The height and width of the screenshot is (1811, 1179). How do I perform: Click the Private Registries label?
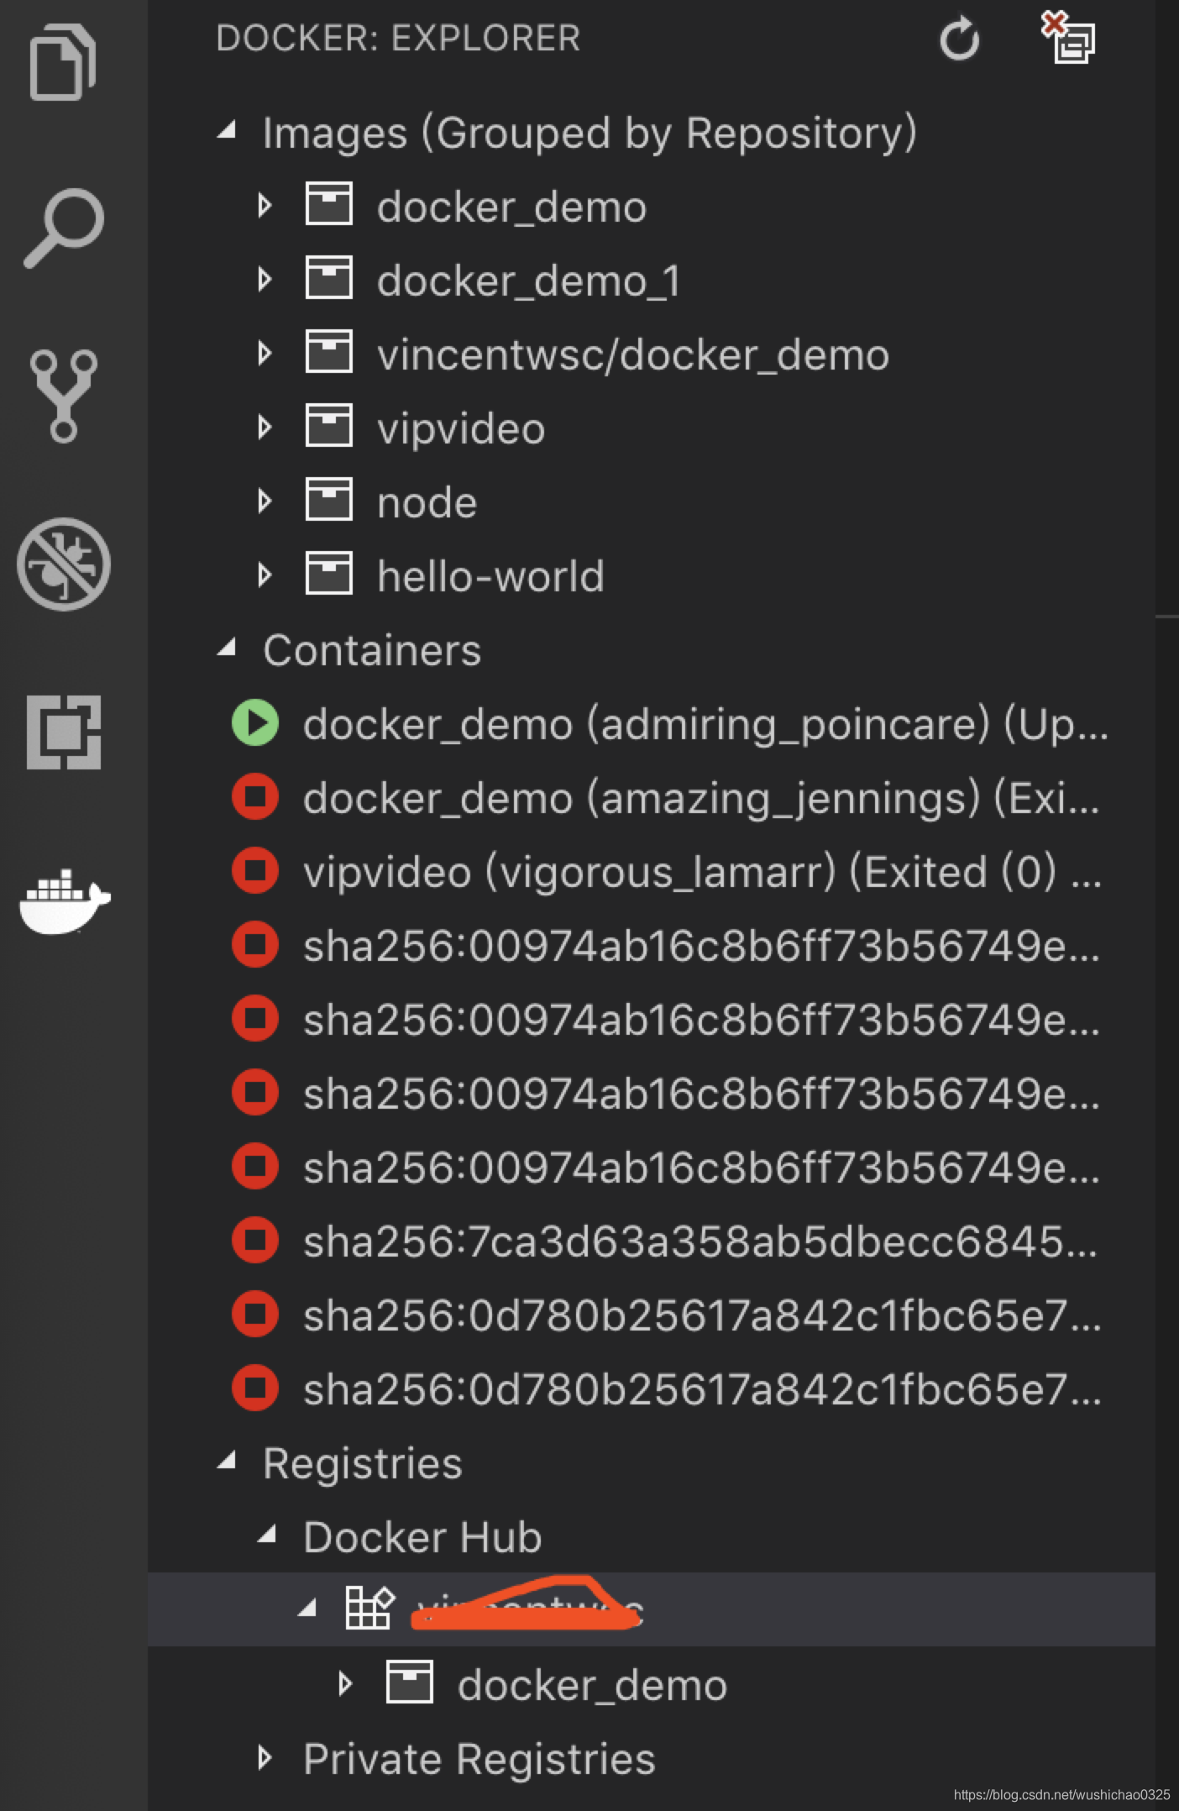479,1760
